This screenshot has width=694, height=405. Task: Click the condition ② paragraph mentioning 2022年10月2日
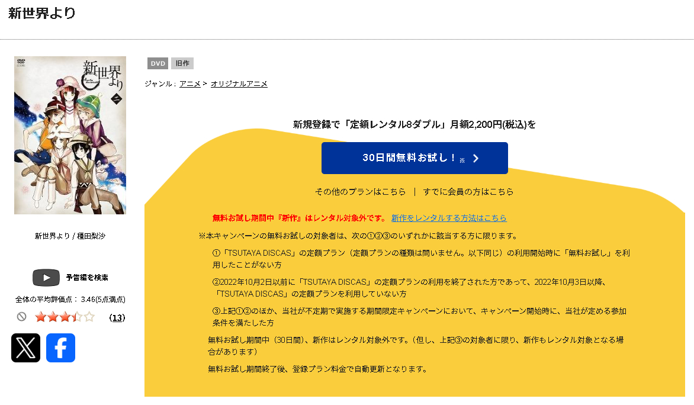point(409,288)
